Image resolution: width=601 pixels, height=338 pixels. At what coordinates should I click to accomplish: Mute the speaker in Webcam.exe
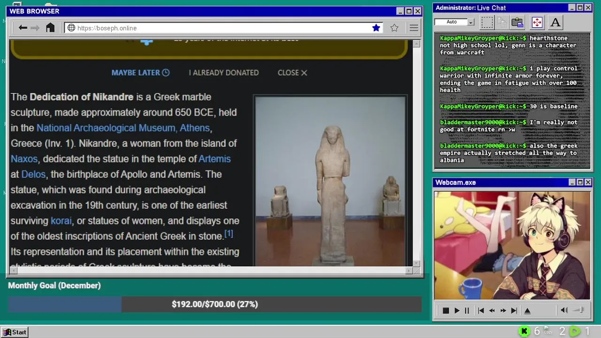tap(564, 310)
